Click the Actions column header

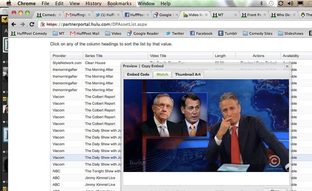[x=258, y=56]
